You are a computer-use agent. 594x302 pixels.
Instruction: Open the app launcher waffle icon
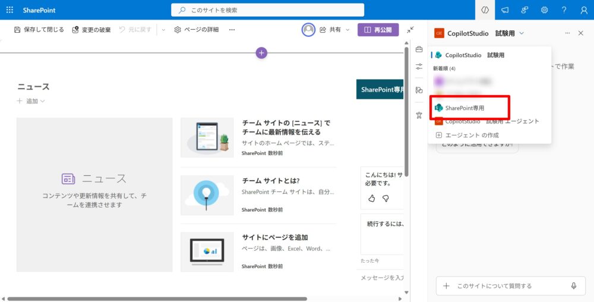10,10
